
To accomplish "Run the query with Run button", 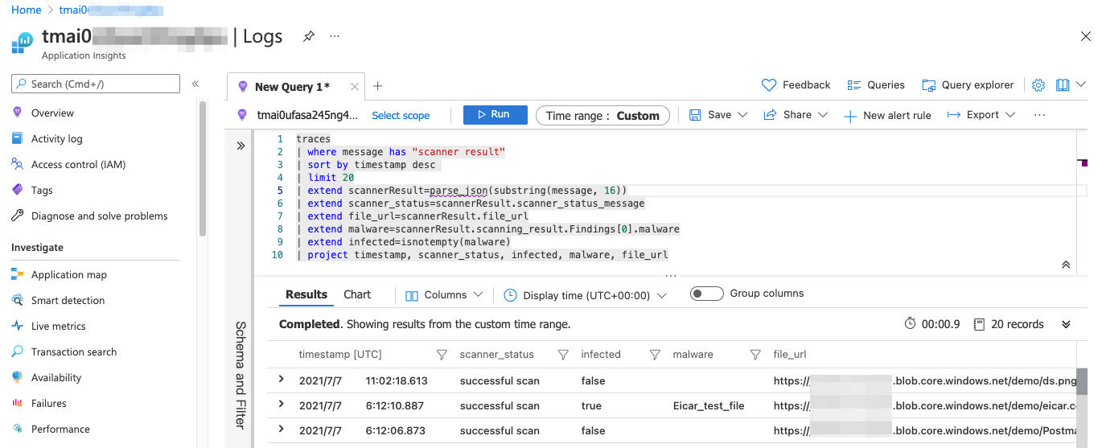I will (495, 115).
